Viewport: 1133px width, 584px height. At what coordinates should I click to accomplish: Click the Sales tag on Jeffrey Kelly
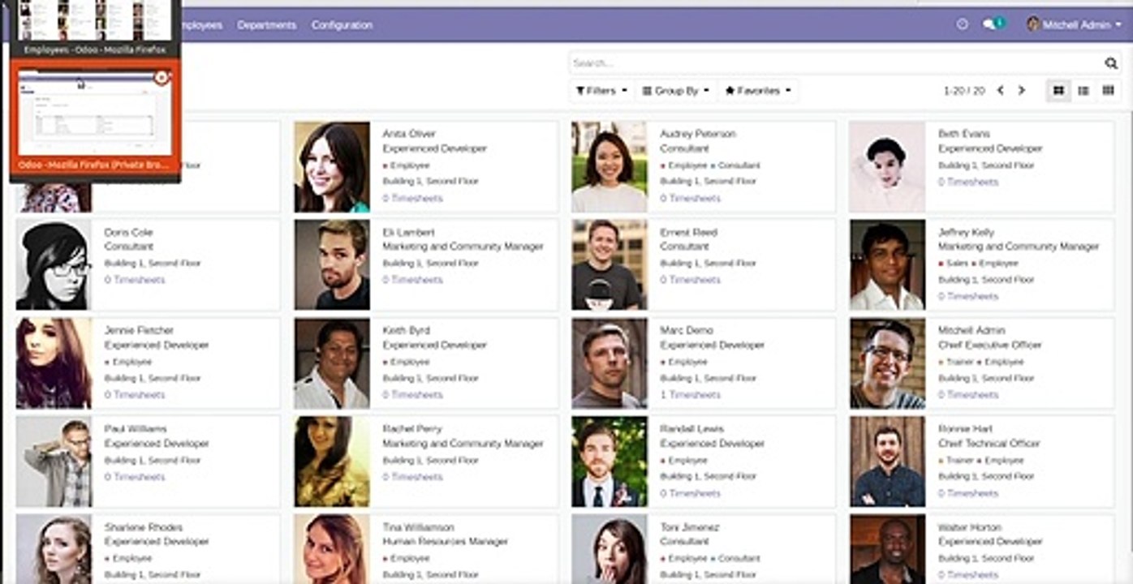(x=954, y=264)
